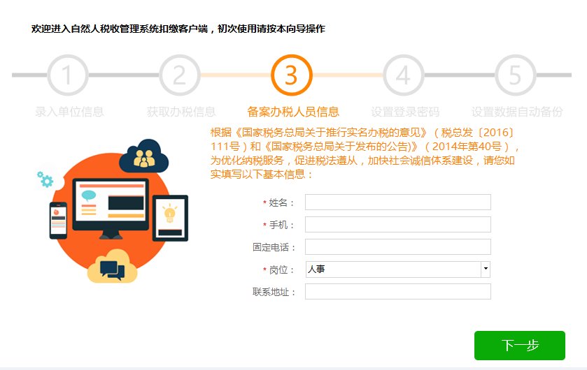Click the yellow chat cloud icon
This screenshot has width=587, height=370.
point(113,266)
